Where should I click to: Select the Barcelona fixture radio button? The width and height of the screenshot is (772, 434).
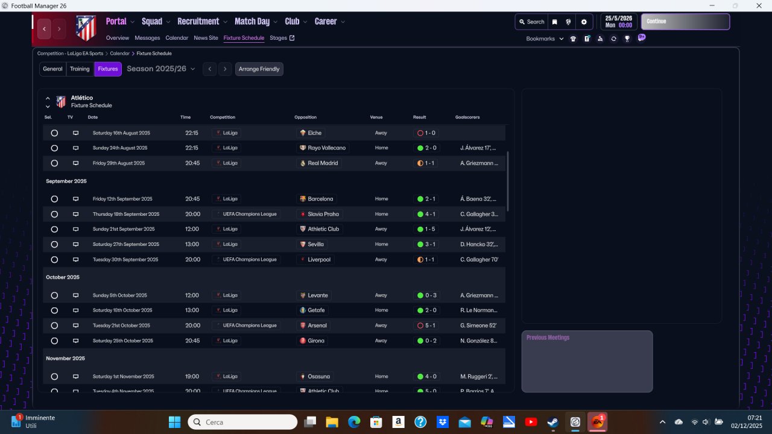tap(54, 199)
